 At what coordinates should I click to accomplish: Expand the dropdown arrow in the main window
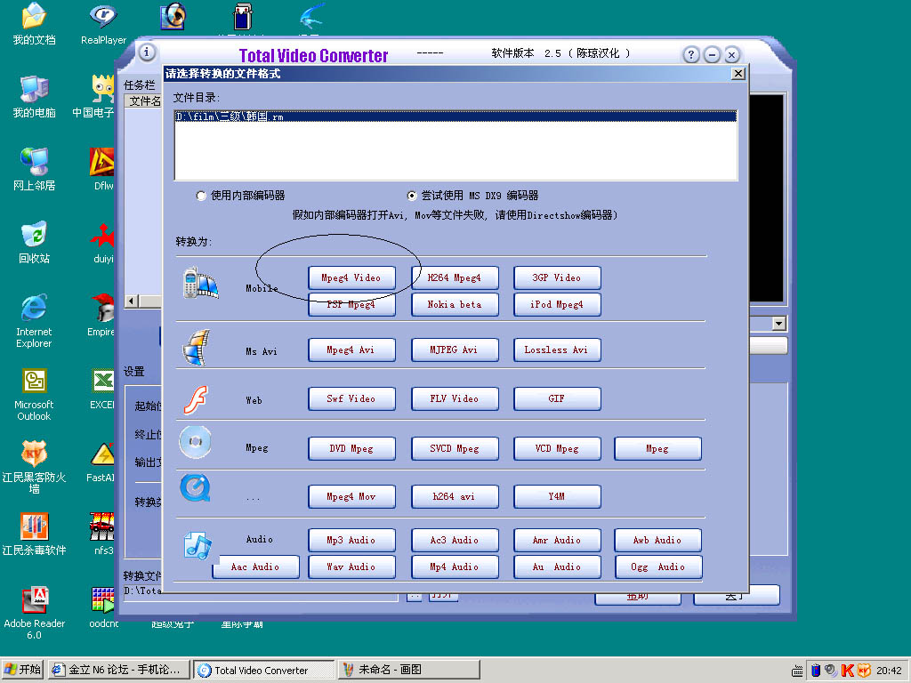pos(779,324)
